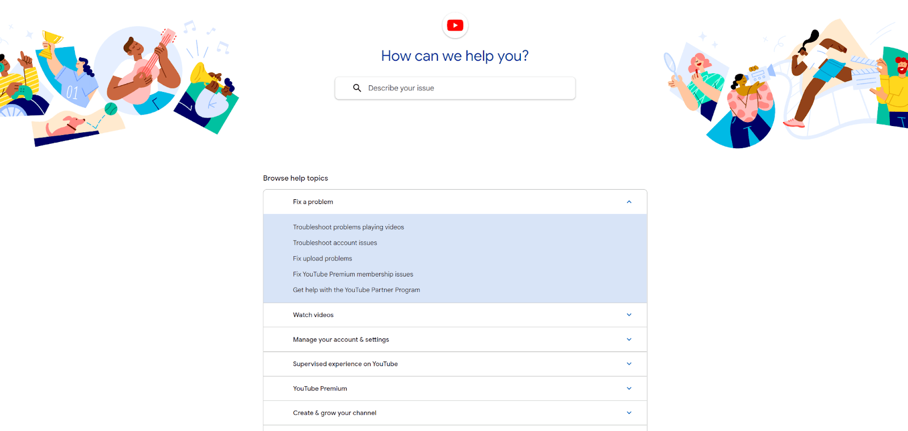The image size is (908, 431).
Task: Expand the Watch videos chevron arrow
Action: (629, 315)
